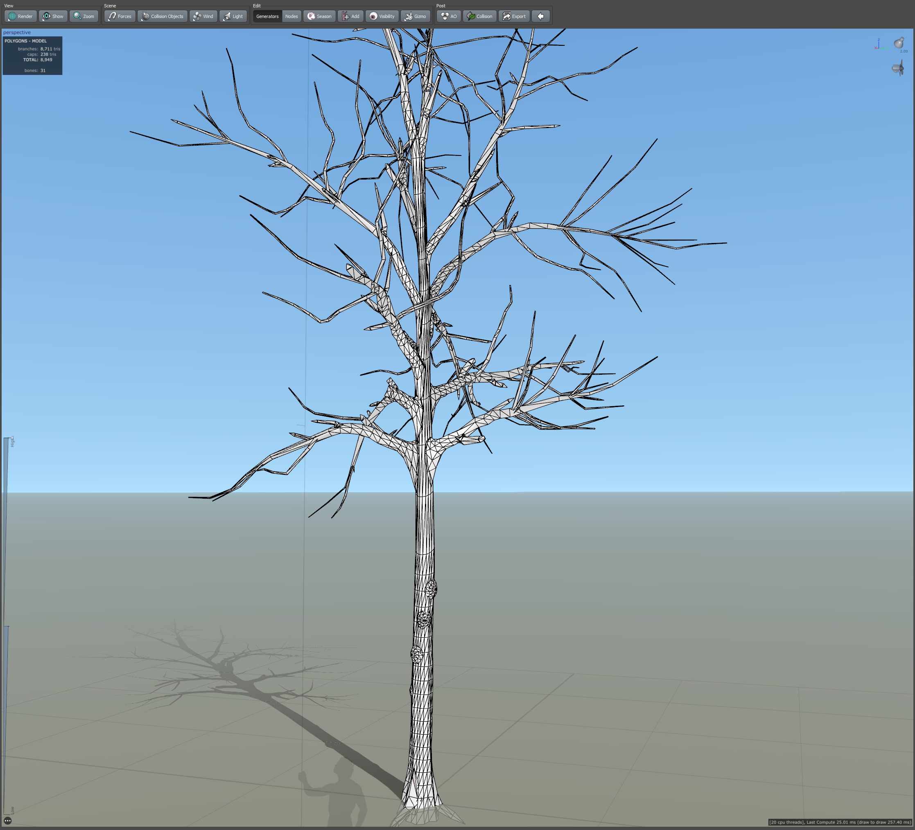Click the light bulb viewport widget
915x830 pixels.
(899, 43)
